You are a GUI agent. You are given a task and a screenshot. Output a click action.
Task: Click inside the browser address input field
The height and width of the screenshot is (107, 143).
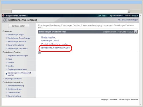(69, 11)
